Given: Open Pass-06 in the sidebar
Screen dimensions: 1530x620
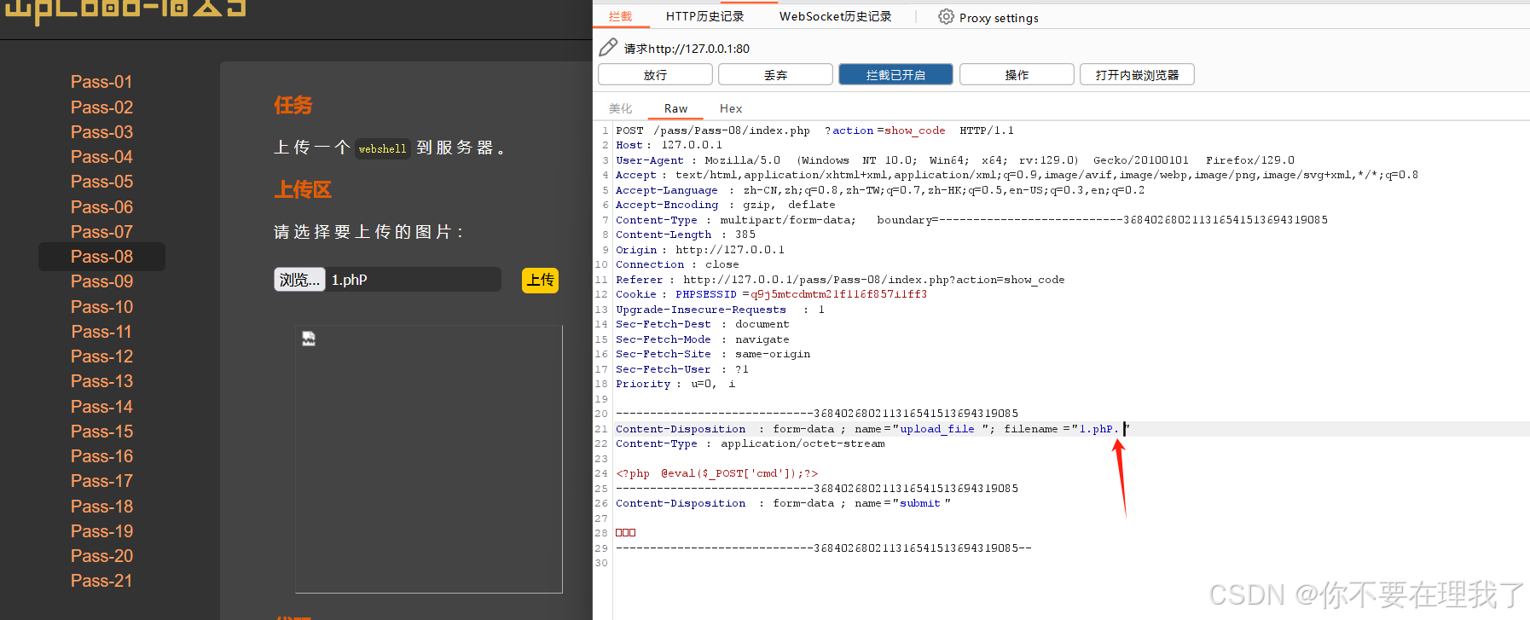Looking at the screenshot, I should [x=101, y=207].
